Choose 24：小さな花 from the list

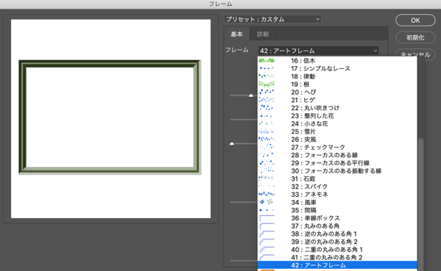point(337,123)
